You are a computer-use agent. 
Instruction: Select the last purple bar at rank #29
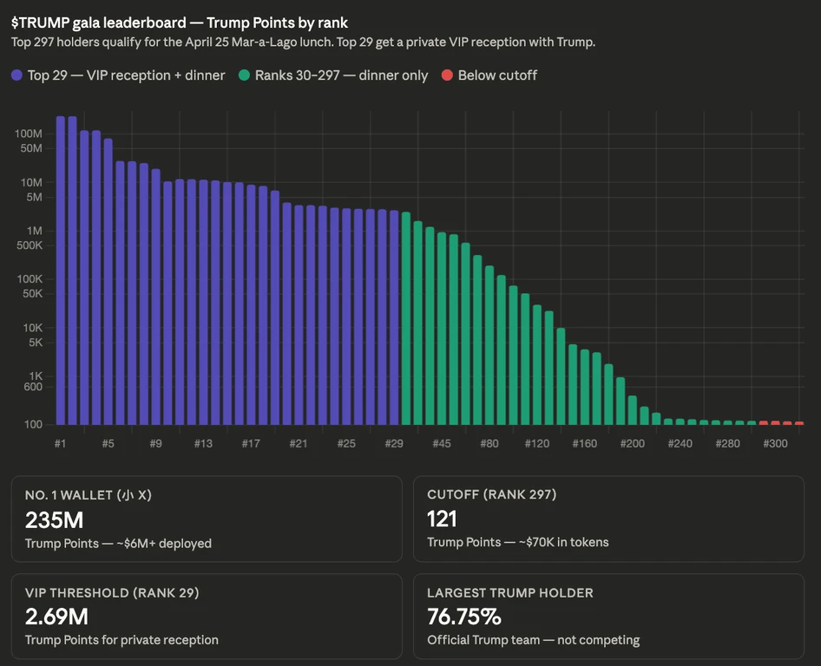tap(394, 317)
